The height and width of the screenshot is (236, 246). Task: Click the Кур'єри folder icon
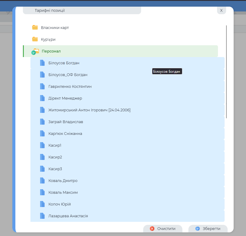click(x=35, y=39)
